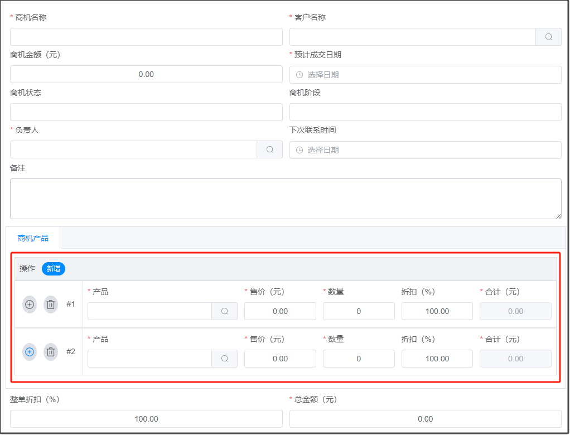570x435 pixels.
Task: Open product search in row #2 产品 field
Action: [224, 359]
